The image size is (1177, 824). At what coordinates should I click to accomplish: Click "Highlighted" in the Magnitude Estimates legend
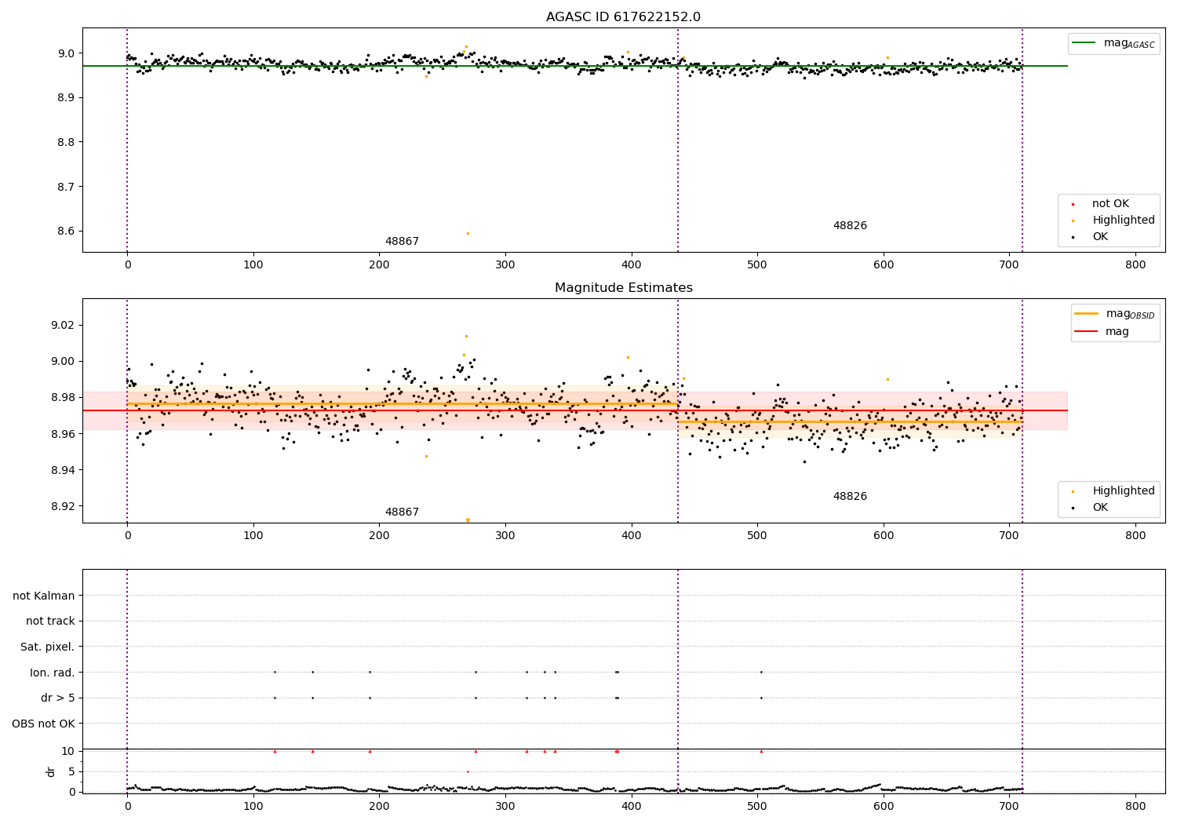pyautogui.click(x=1124, y=491)
